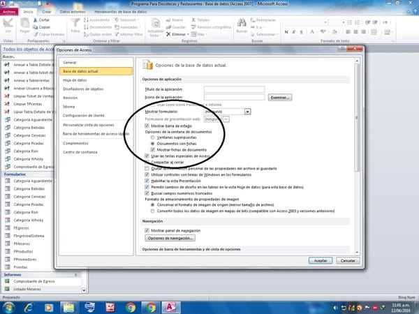Switch to the Datos externos tab
Viewport: 419px width, 314px height.
[73, 12]
